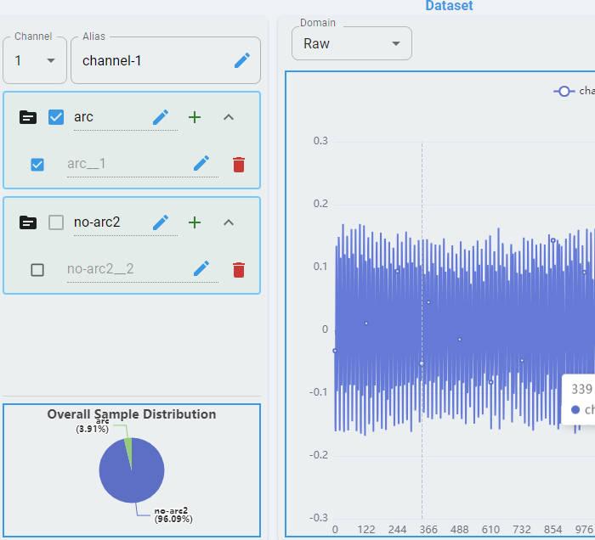Edit the arc__1 sample name
The height and width of the screenshot is (540, 595).
(201, 164)
